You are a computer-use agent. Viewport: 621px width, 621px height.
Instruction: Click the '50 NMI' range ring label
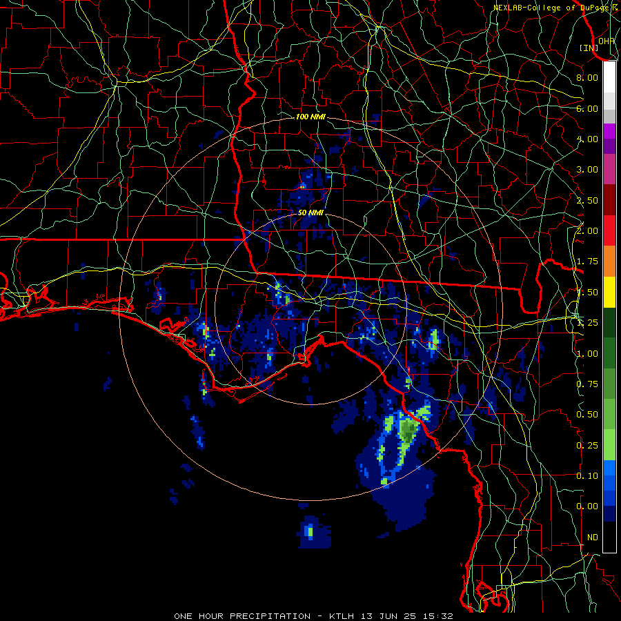coord(310,213)
